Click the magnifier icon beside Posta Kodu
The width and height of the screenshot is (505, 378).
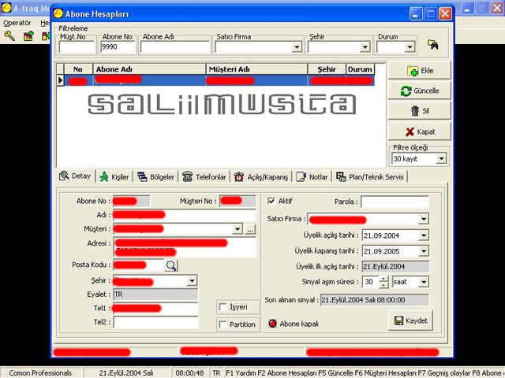click(171, 265)
